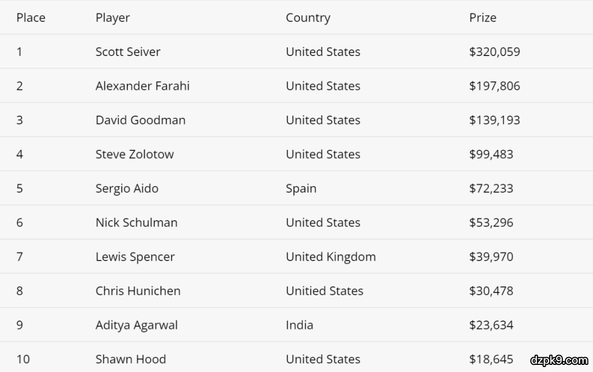
Task: Click the Place column header
Action: coord(31,18)
